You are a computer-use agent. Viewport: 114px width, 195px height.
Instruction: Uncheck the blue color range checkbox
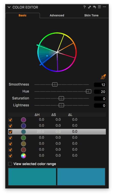click(x=10, y=126)
